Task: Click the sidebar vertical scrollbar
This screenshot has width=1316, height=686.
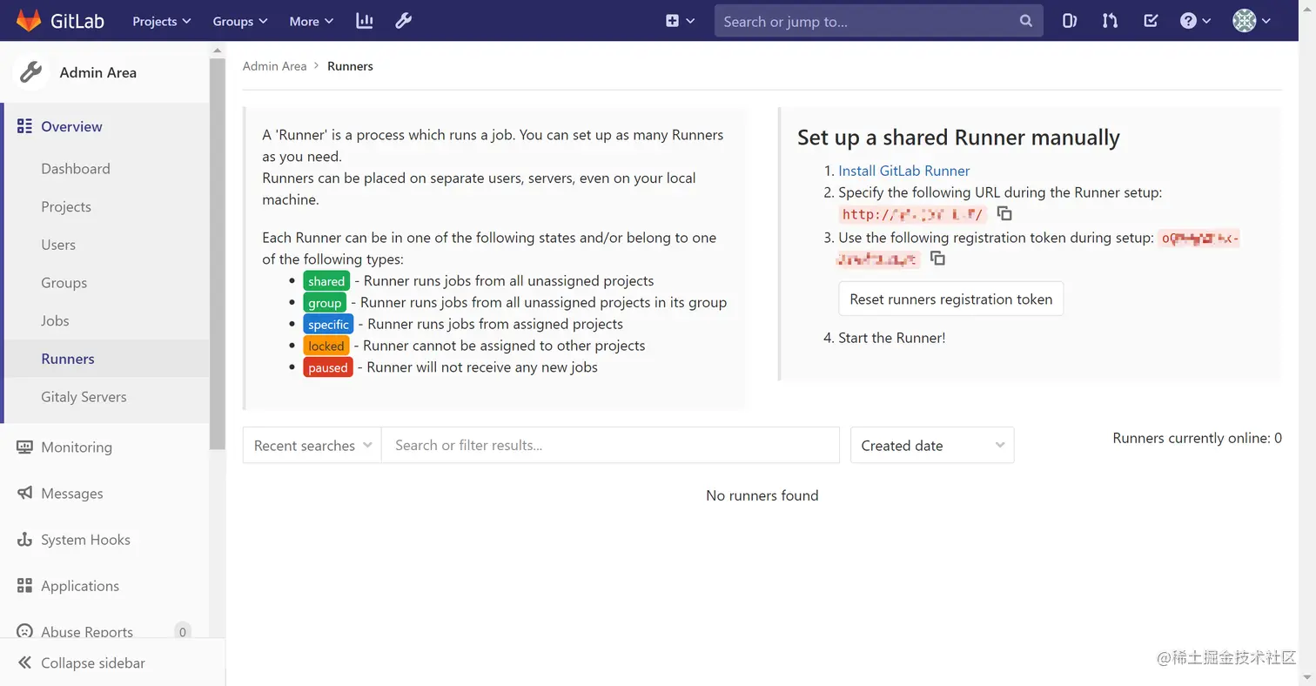Action: pyautogui.click(x=218, y=252)
